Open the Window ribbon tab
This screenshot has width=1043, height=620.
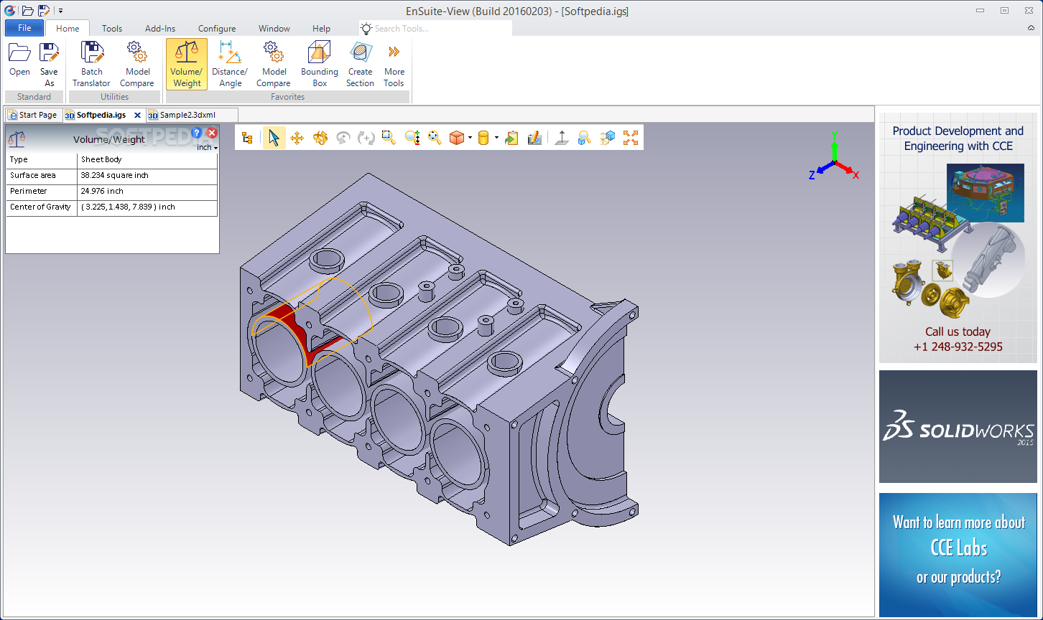(274, 29)
